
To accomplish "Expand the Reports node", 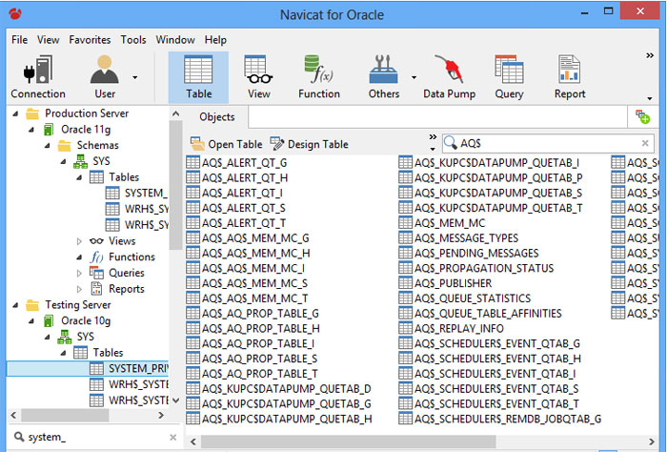I will (79, 290).
